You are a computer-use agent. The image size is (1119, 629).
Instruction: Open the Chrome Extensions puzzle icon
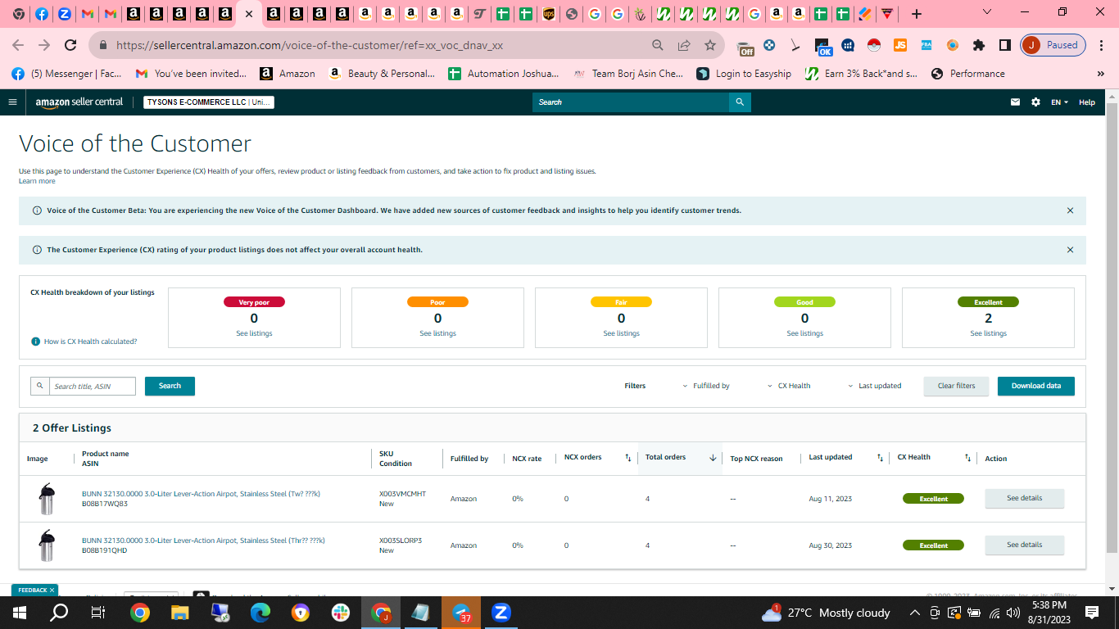tap(979, 45)
